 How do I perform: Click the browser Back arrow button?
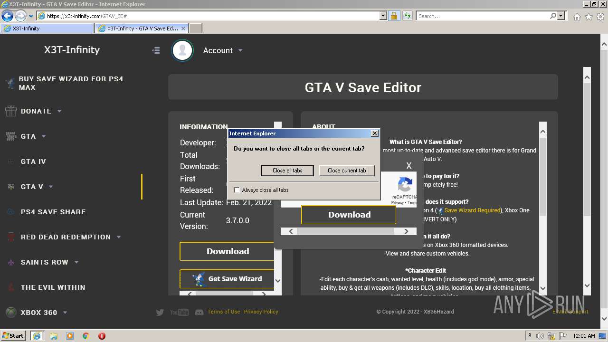7,16
